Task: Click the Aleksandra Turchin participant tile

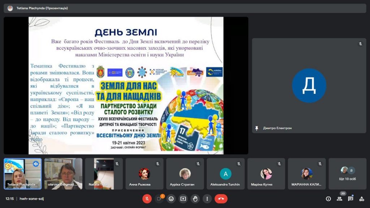Action: click(225, 174)
